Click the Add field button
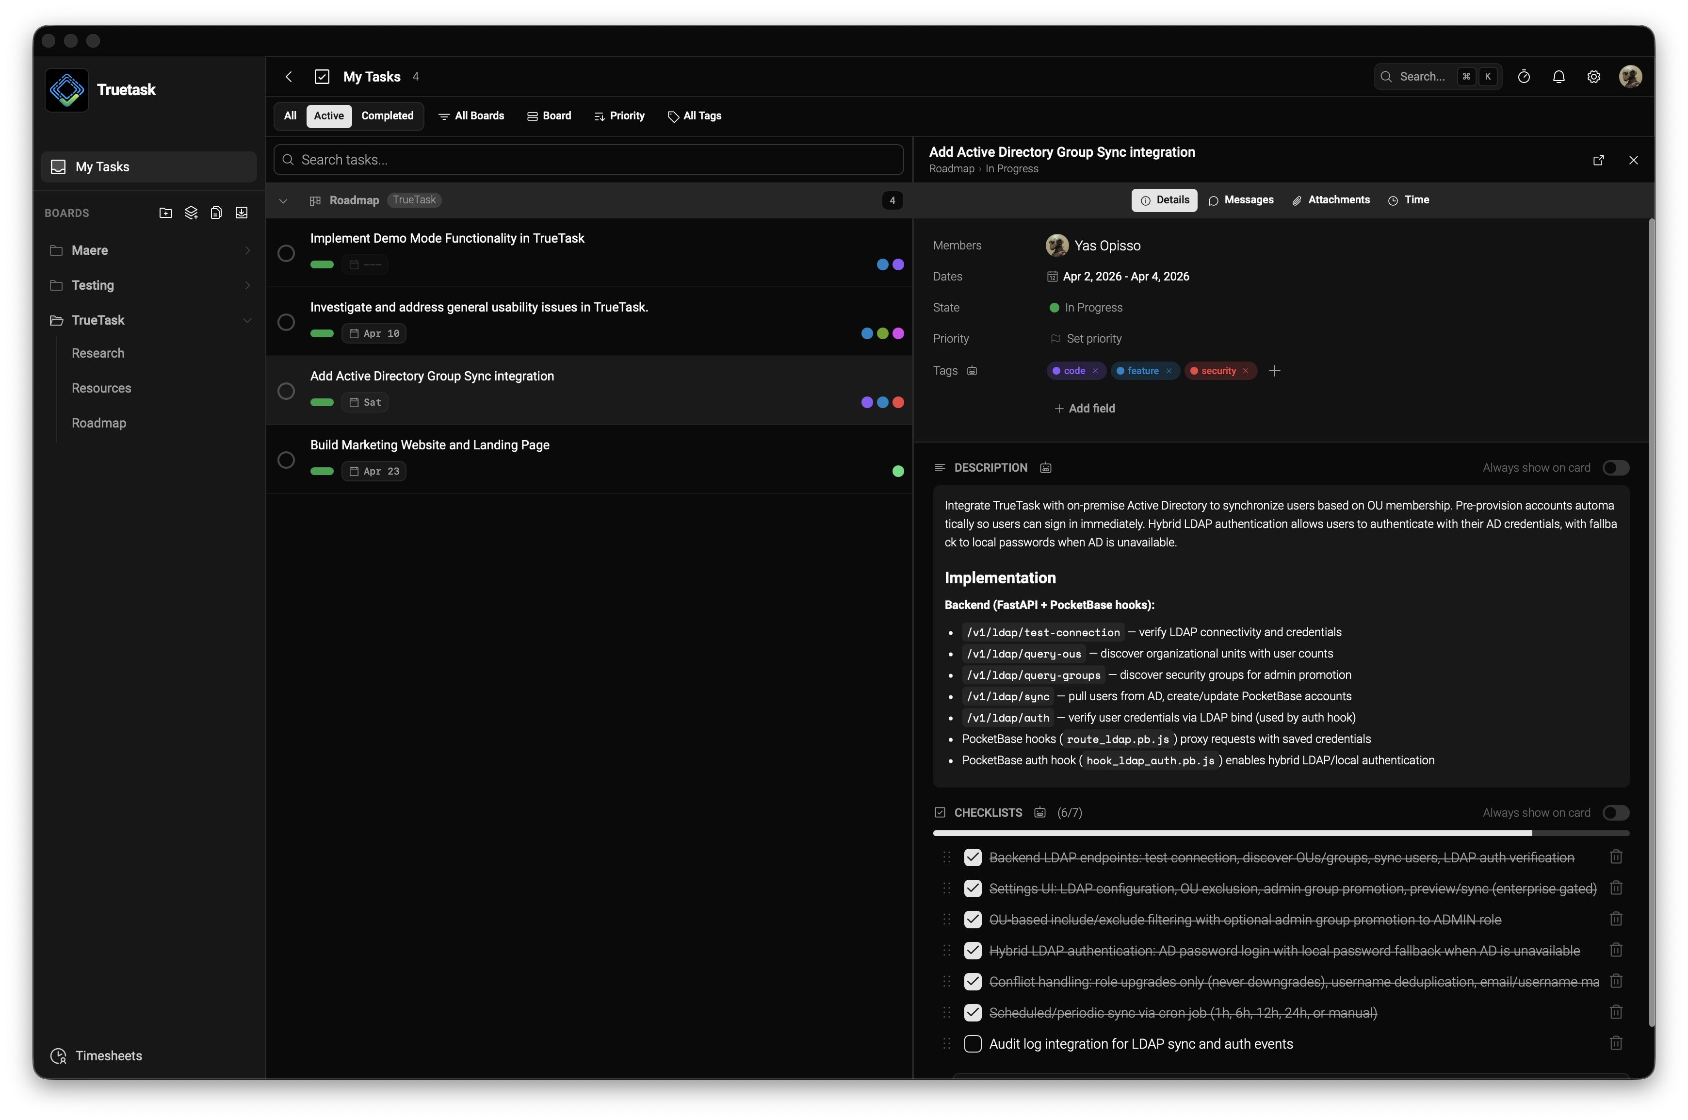The height and width of the screenshot is (1120, 1688). (1085, 408)
